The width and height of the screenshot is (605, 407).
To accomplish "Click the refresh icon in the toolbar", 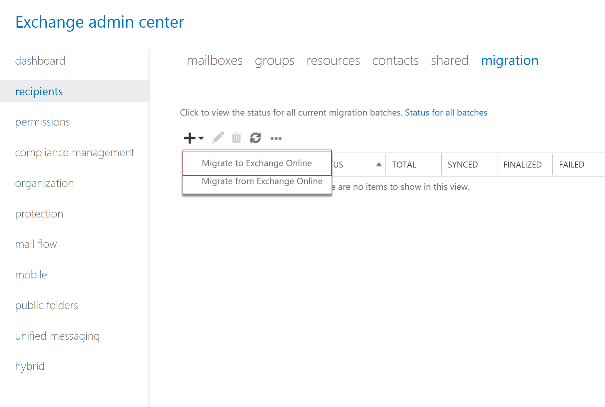I will (256, 138).
